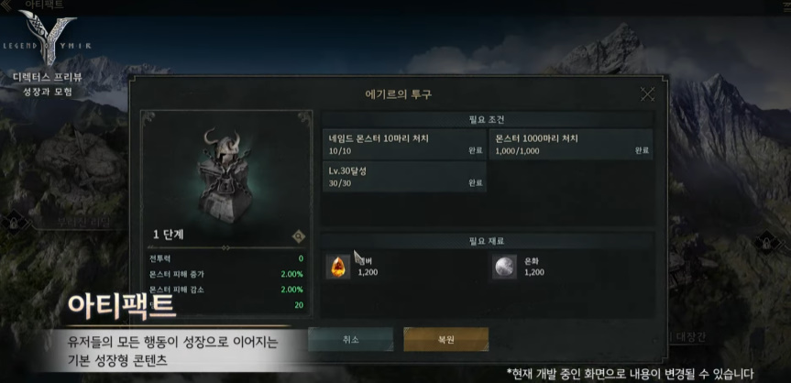Click the 필요 재료 section header
This screenshot has height=383, width=791.
[487, 241]
